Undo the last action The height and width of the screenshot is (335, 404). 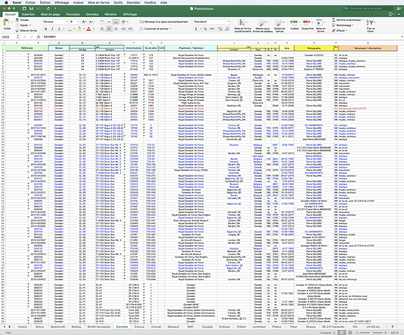[x=38, y=8]
